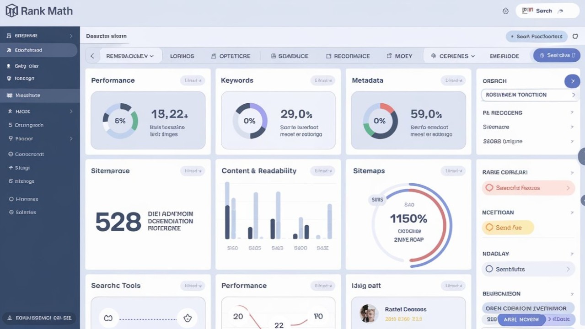Click the blue Sest'clive button
Image resolution: width=585 pixels, height=329 pixels.
click(557, 55)
